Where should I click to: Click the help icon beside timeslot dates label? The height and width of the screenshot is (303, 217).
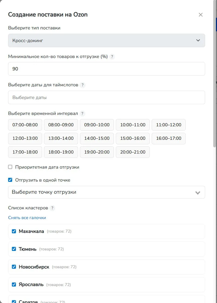[x=83, y=85]
